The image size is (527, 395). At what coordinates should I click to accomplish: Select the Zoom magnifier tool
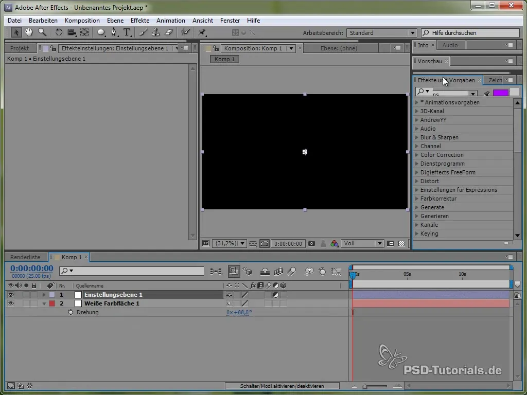point(42,32)
